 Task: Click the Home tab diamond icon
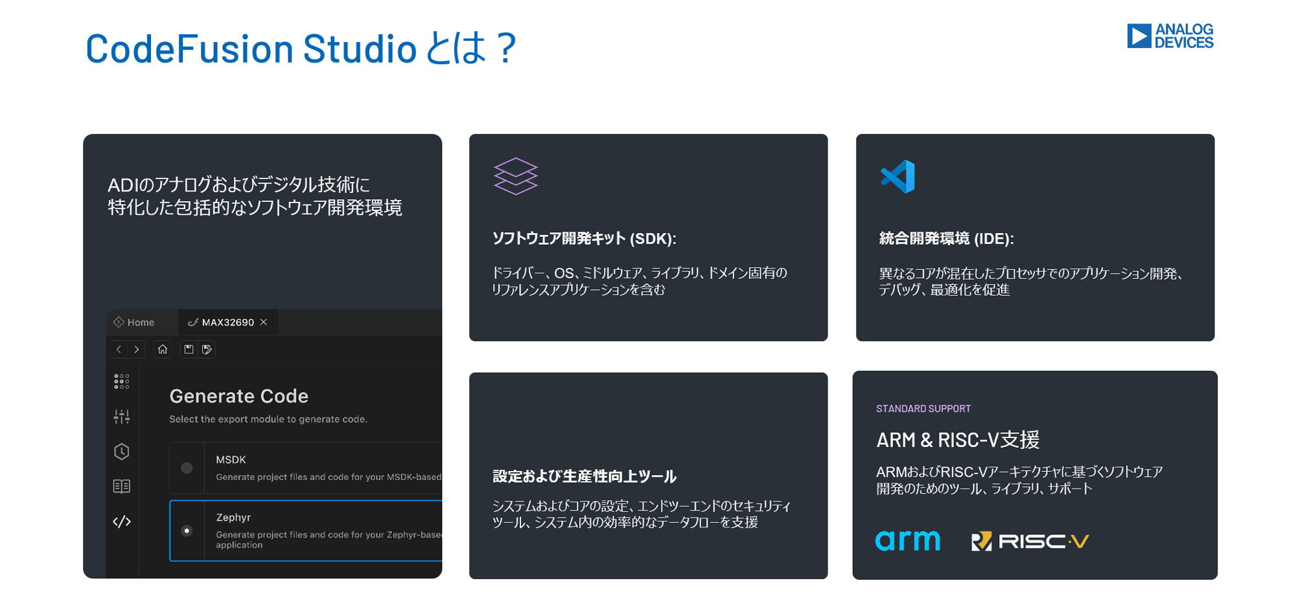119,322
